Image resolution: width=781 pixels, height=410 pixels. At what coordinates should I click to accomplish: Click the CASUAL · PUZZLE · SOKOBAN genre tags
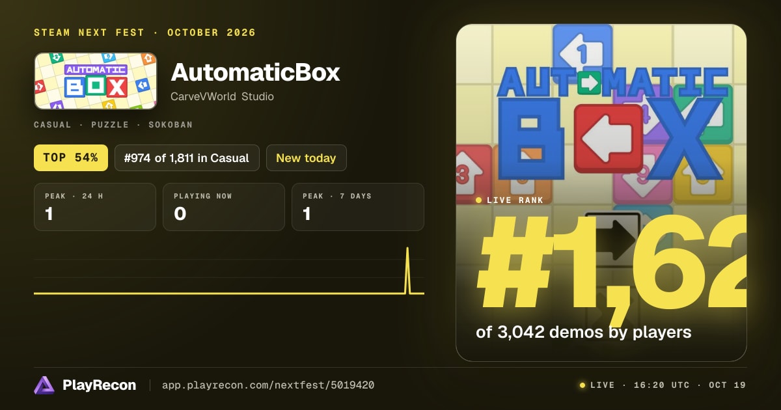point(113,124)
